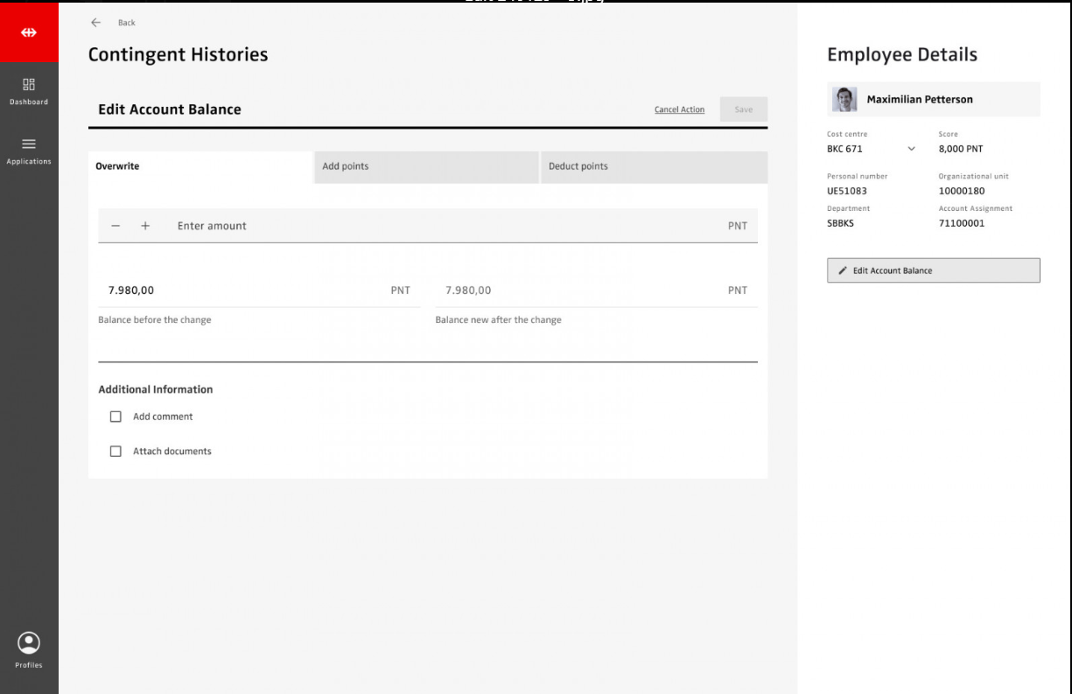Click the Edit Account Balance button
The width and height of the screenshot is (1072, 694).
(933, 270)
